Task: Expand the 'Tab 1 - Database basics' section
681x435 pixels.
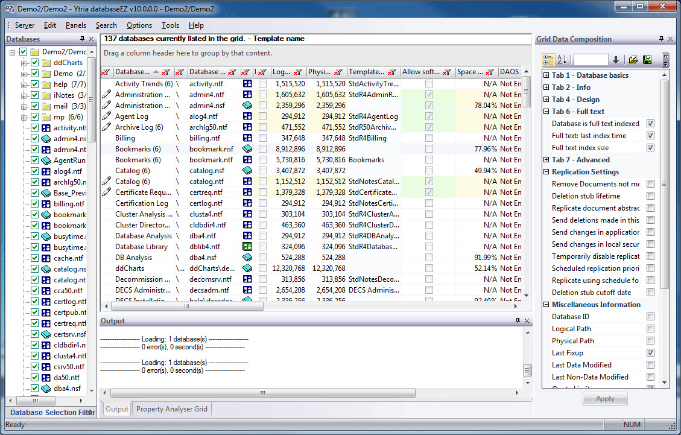Action: pyautogui.click(x=546, y=75)
